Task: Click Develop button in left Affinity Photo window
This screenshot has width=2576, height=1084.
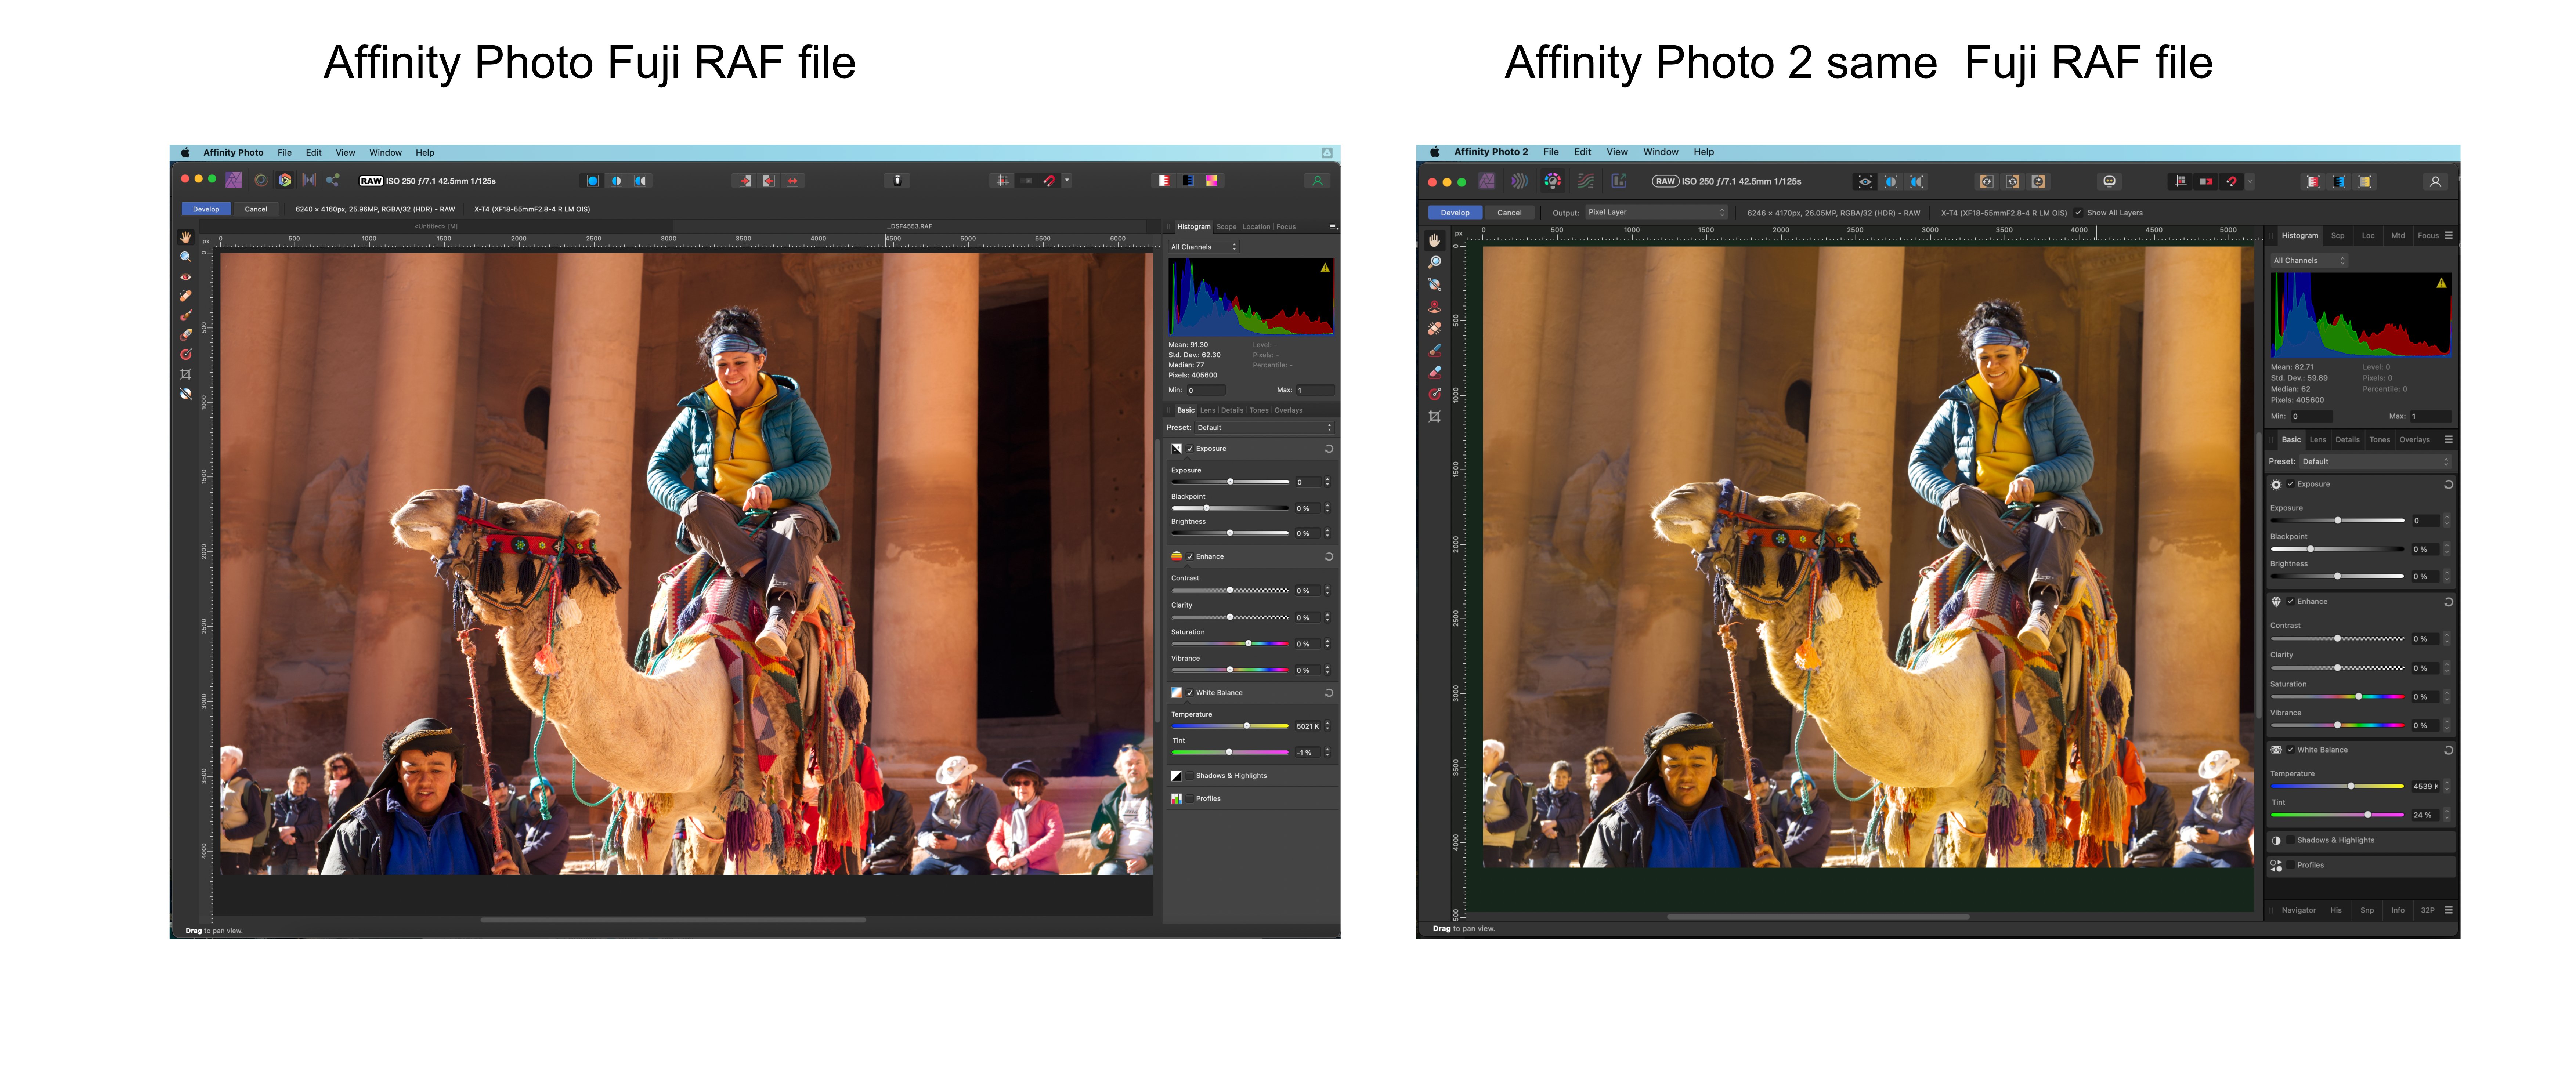Action: [206, 209]
